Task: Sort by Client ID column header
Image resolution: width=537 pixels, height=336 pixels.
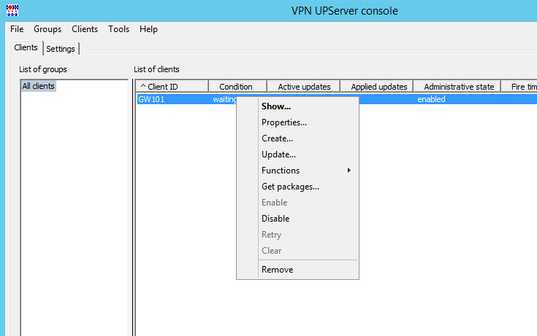Action: [x=172, y=87]
